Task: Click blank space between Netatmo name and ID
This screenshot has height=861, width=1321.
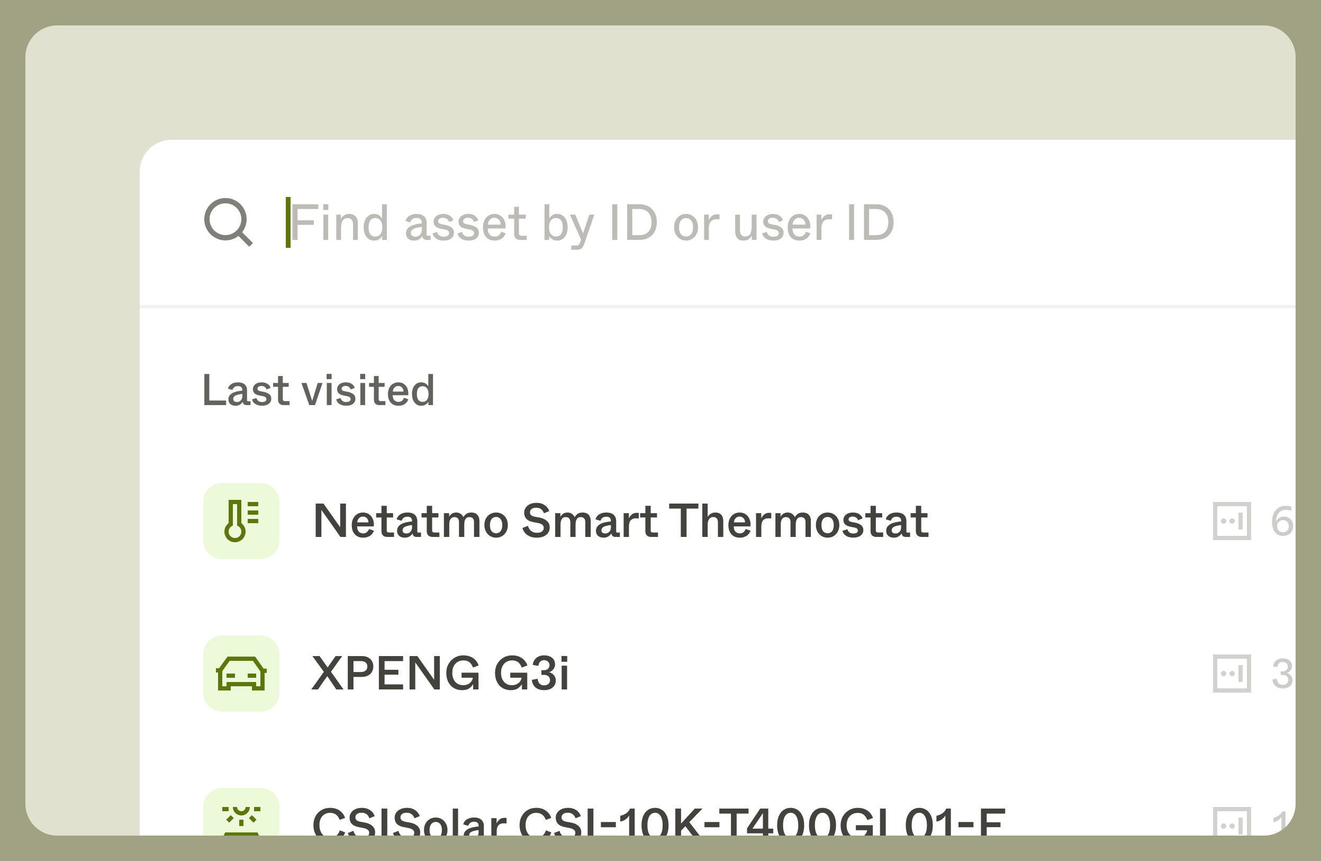Action: (1071, 521)
